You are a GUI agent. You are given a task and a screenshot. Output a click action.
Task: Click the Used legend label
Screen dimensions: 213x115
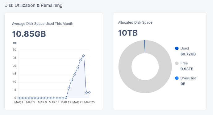click(185, 48)
